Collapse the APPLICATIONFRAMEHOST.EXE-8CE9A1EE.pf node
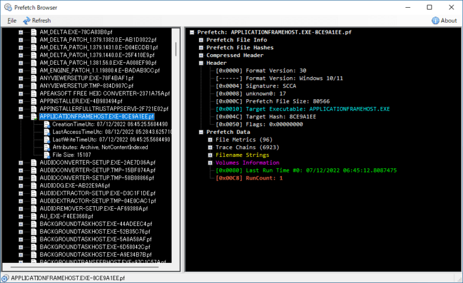The width and height of the screenshot is (463, 283). (x=21, y=117)
